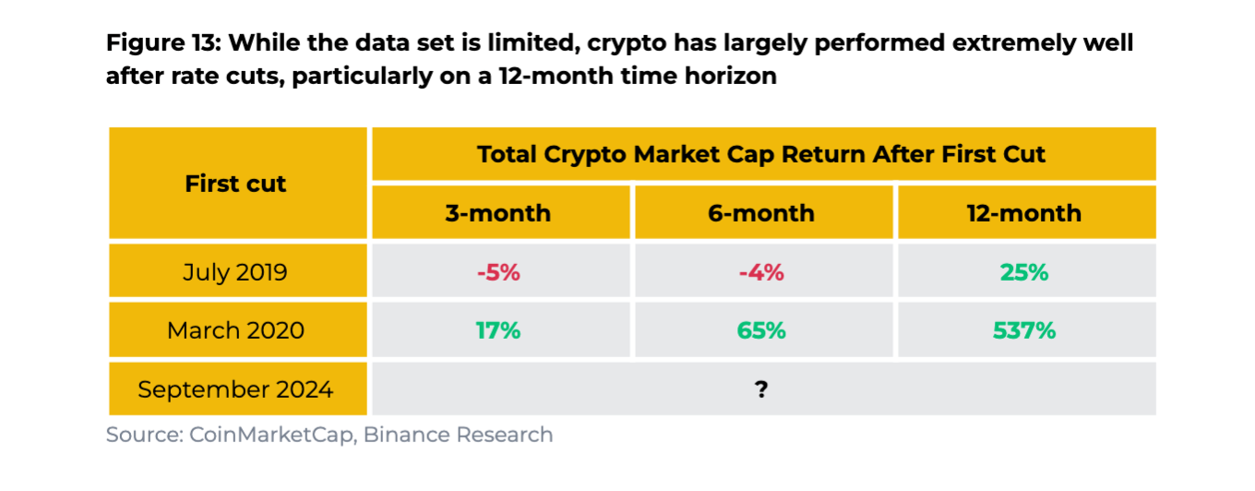Click the "September 2024" row label
This screenshot has width=1255, height=491.
pyautogui.click(x=235, y=389)
